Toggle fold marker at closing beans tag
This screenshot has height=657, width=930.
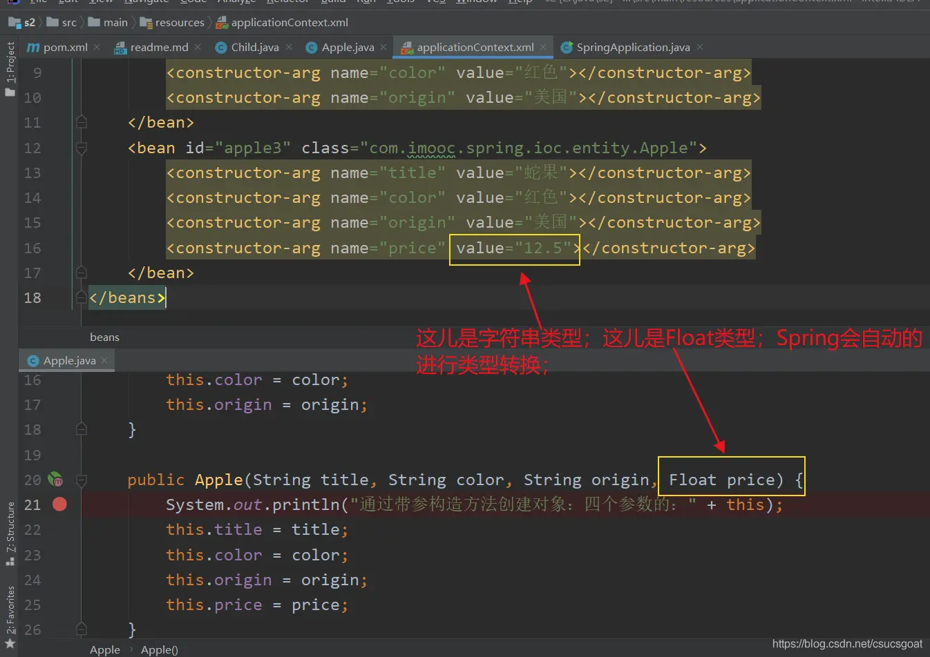click(x=81, y=297)
